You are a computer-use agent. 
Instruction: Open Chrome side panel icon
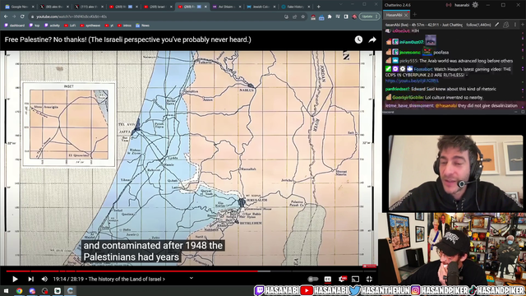point(346,16)
